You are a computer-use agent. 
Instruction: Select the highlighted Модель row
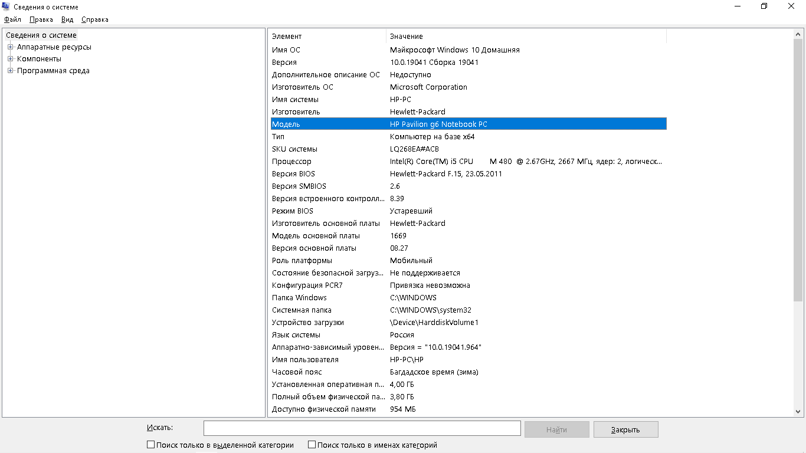[468, 124]
